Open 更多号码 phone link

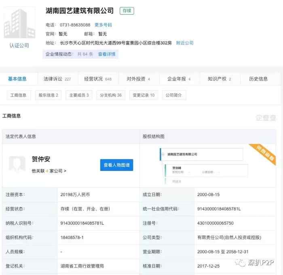(103, 25)
